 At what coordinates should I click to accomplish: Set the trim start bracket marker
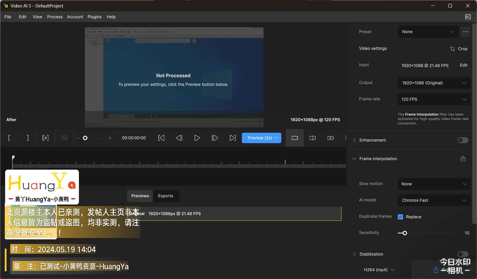9,138
